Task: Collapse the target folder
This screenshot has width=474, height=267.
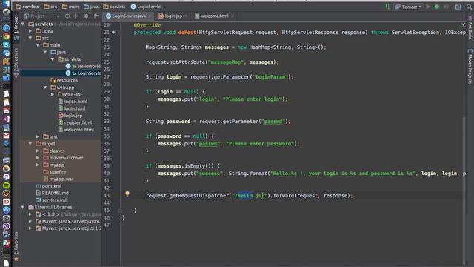Action: click(x=30, y=144)
